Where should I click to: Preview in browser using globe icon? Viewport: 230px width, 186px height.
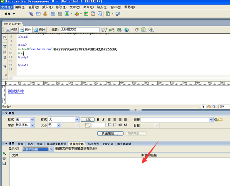pyautogui.click(x=127, y=30)
